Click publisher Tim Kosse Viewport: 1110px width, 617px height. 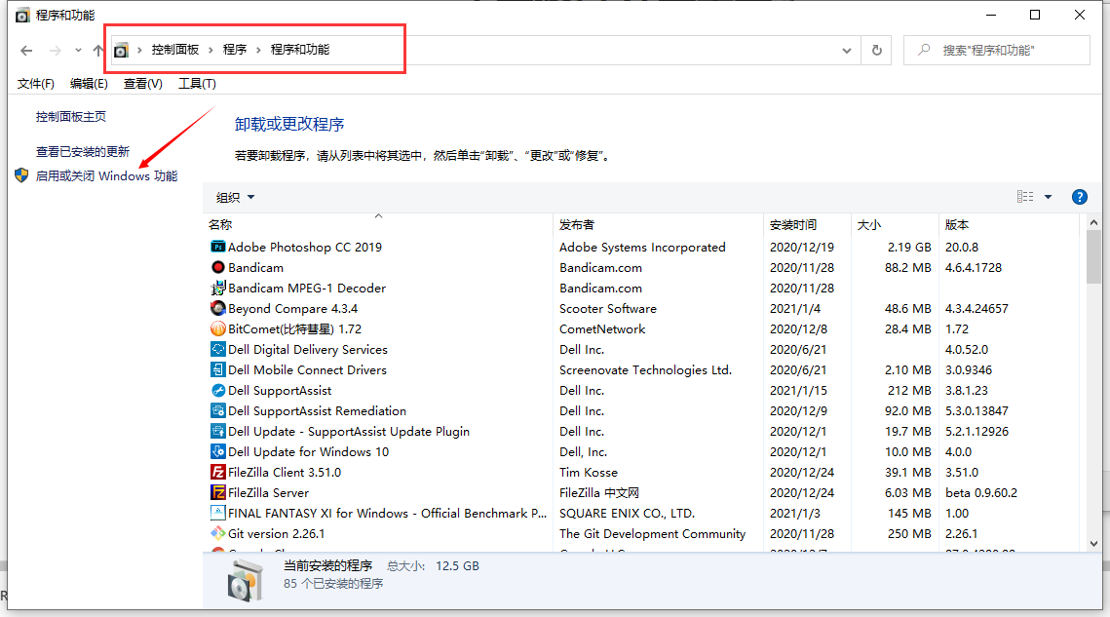(x=589, y=473)
